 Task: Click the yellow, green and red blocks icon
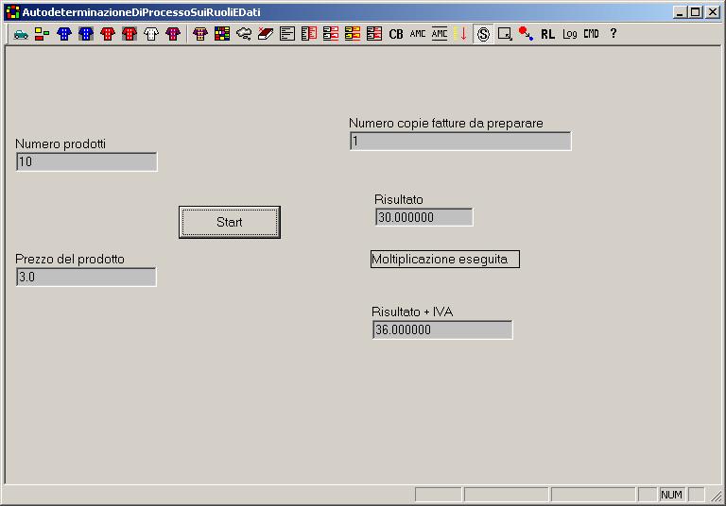pos(43,34)
